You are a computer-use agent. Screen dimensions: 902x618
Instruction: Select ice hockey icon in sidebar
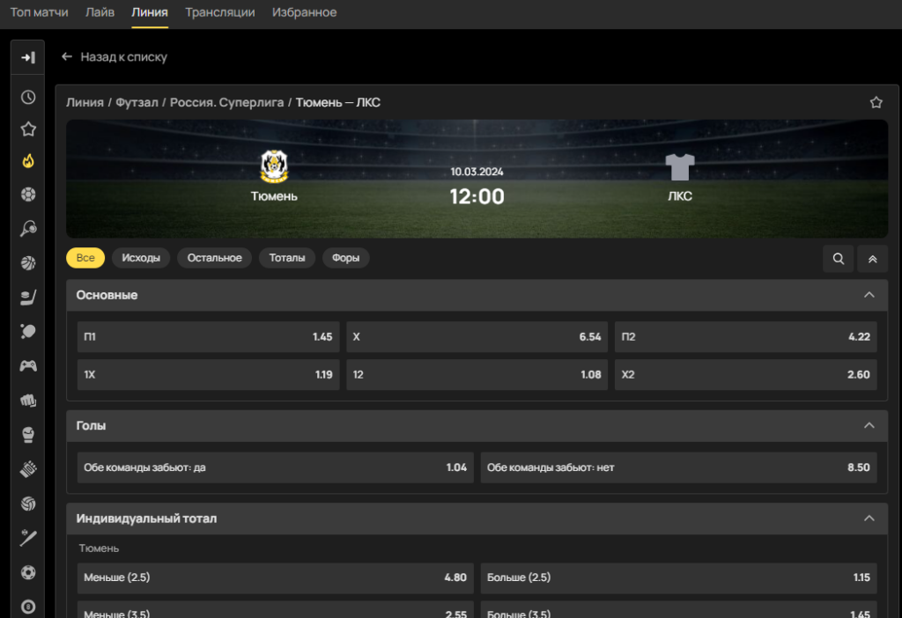(27, 298)
